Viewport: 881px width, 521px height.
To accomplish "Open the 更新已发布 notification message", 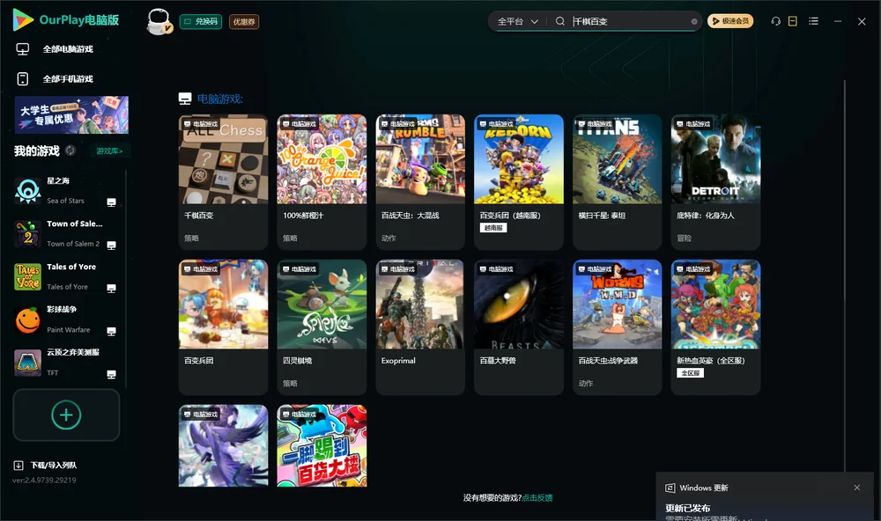I will coord(688,508).
